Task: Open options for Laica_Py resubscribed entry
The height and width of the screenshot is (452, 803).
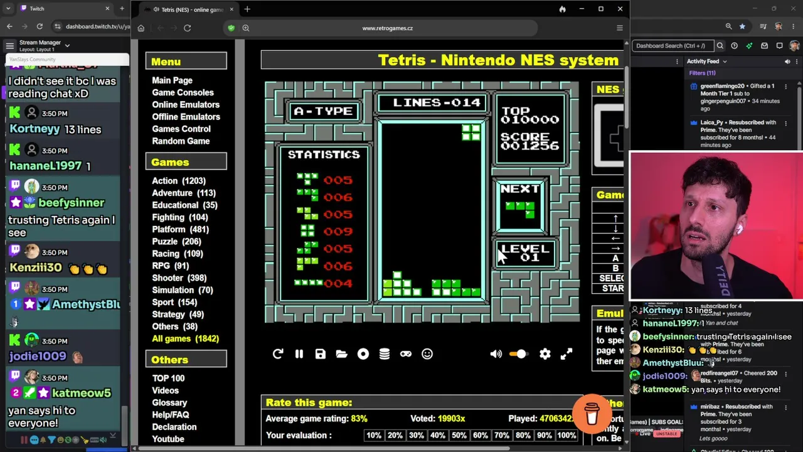Action: 786,122
